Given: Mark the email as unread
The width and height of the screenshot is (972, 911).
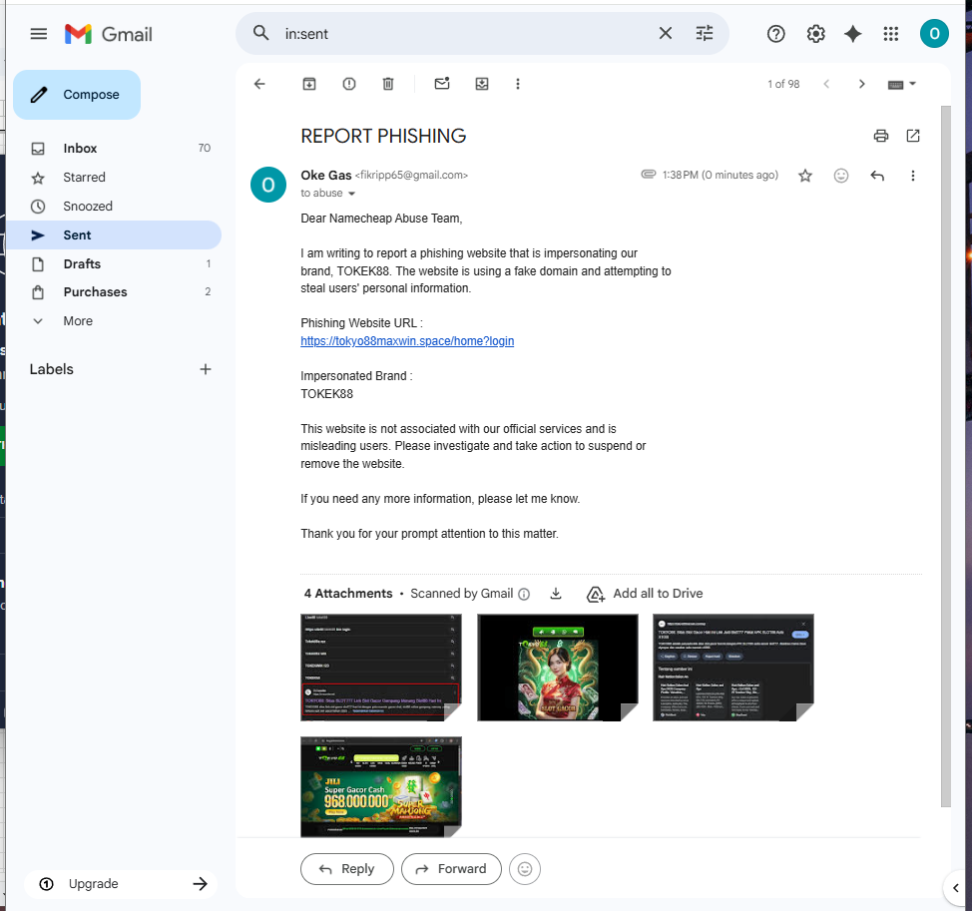Looking at the screenshot, I should coord(442,83).
